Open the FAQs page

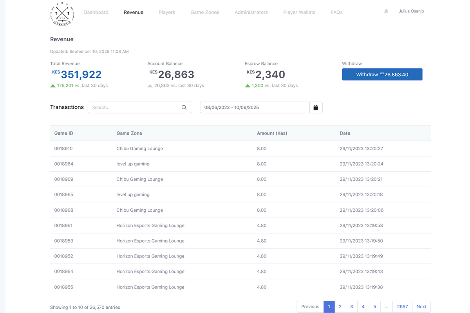(336, 13)
